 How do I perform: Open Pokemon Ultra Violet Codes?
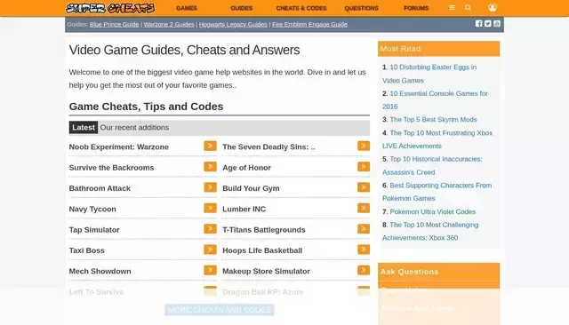(433, 211)
